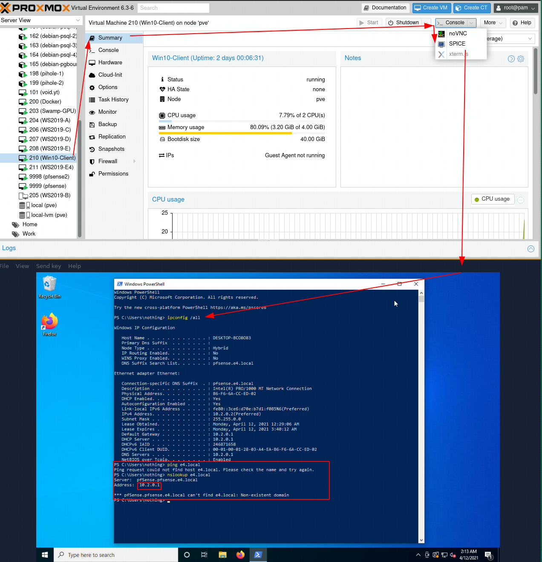Toggle the Logs panel collapse icon
542x562 pixels.
(531, 249)
